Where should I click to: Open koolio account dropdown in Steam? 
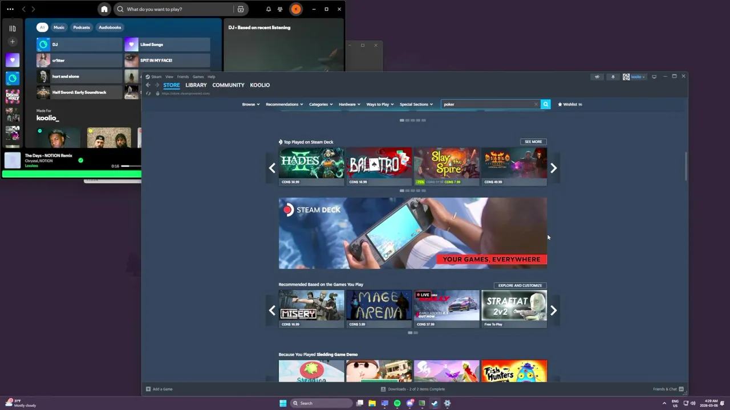click(635, 77)
